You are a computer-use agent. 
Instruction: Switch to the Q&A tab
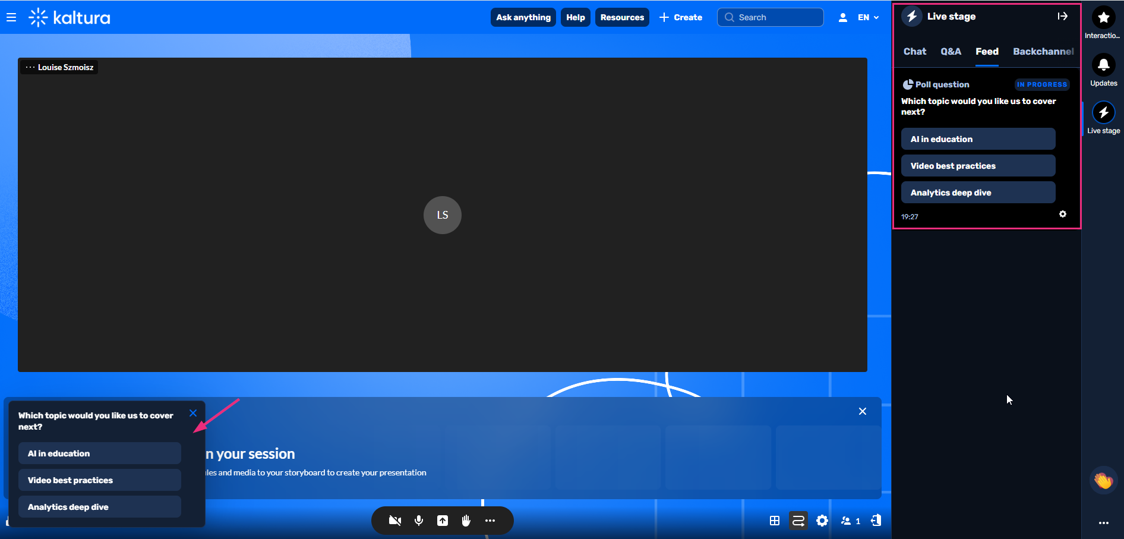click(x=951, y=51)
